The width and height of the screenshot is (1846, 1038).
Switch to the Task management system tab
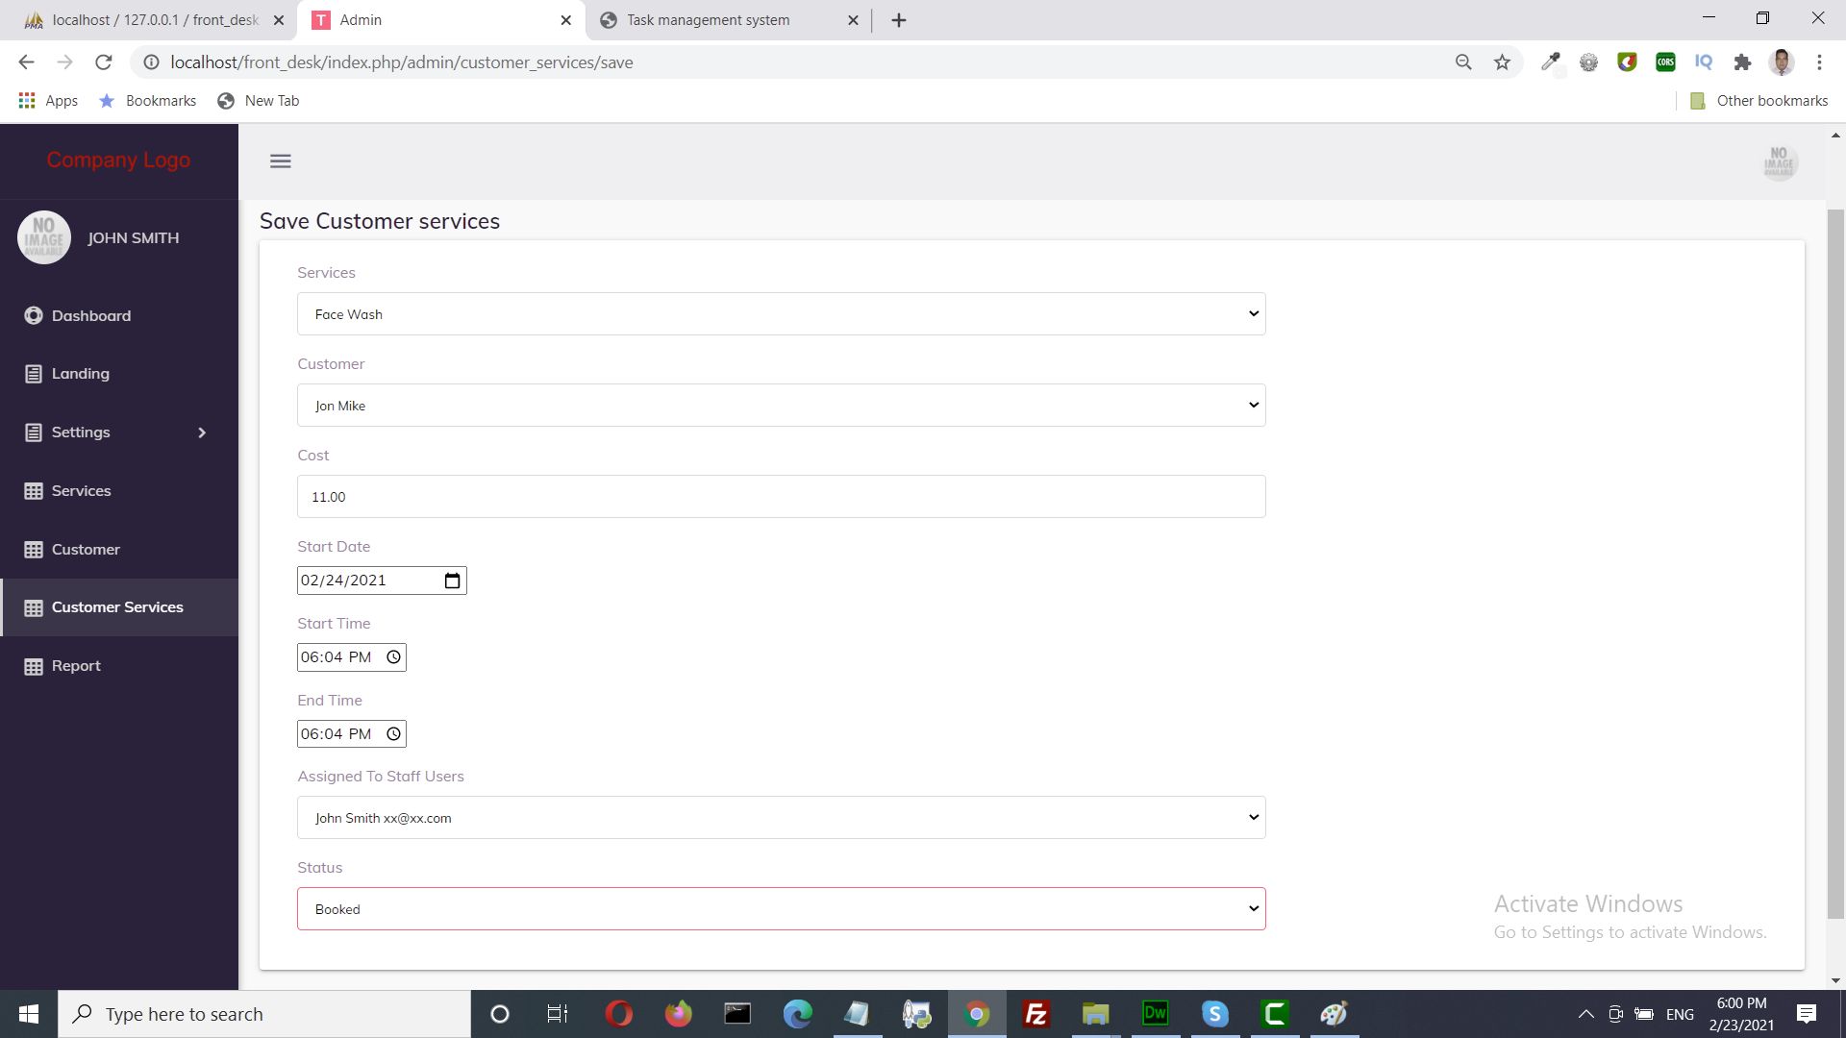pos(709,20)
